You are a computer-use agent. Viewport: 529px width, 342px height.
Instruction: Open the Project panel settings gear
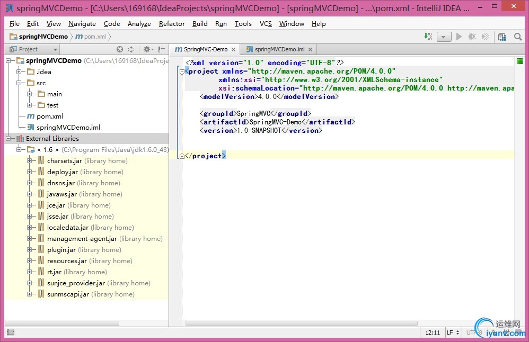click(x=148, y=49)
